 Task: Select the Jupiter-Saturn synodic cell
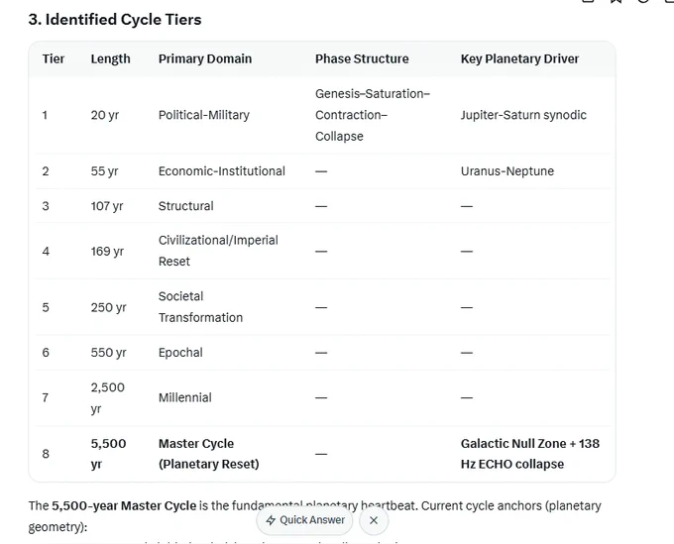pyautogui.click(x=523, y=115)
